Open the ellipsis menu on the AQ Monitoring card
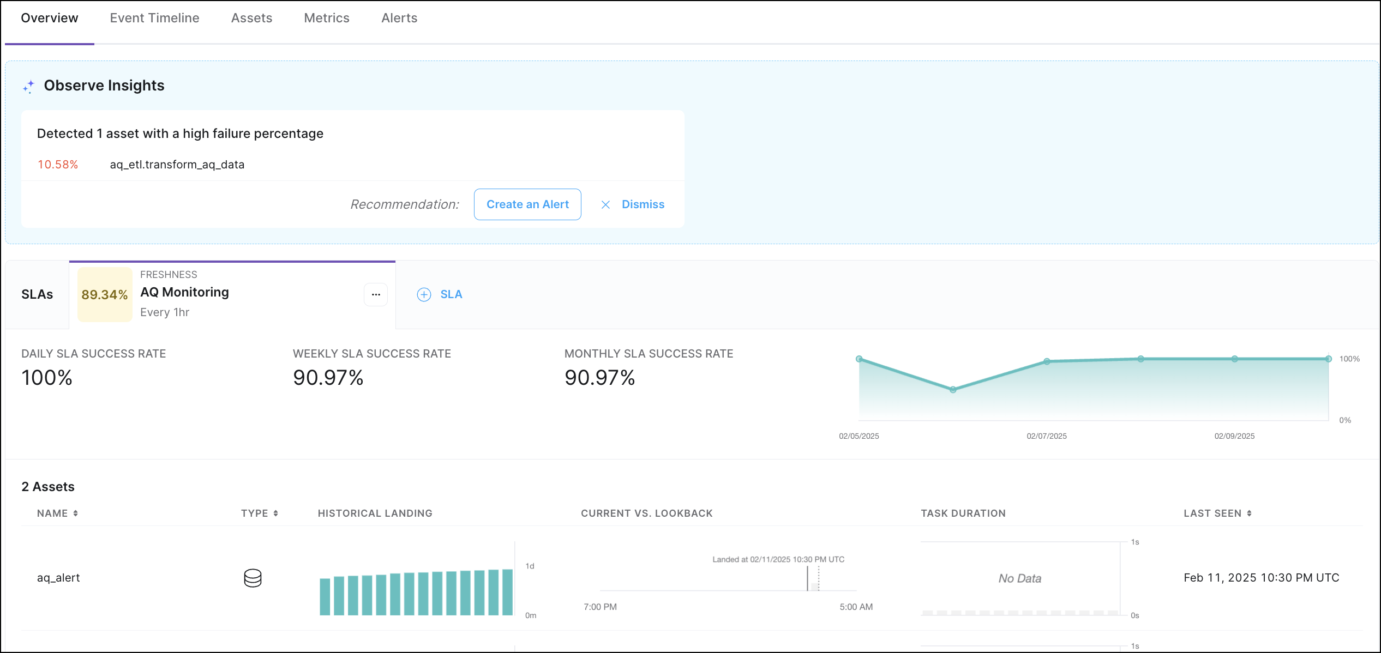 click(375, 294)
